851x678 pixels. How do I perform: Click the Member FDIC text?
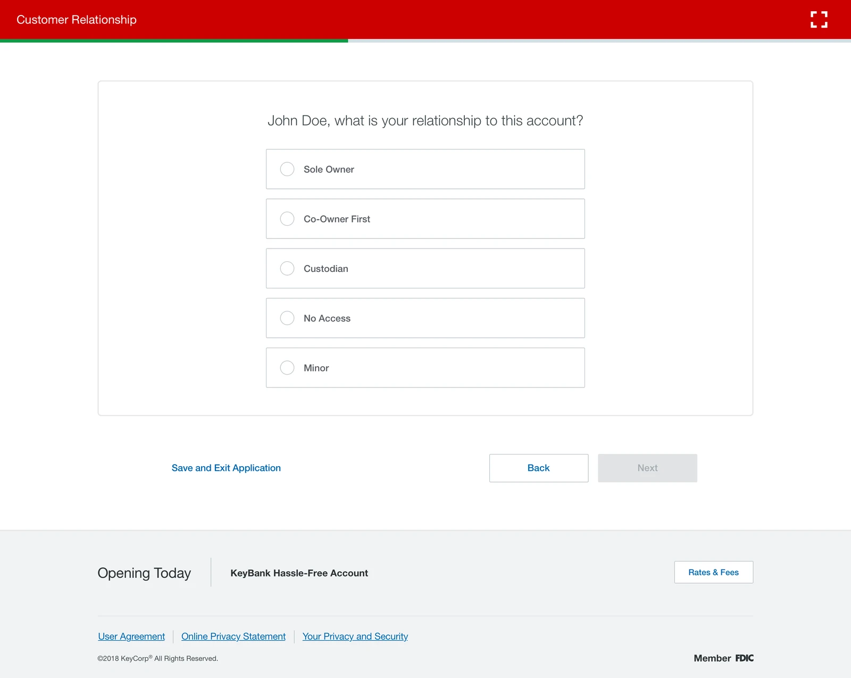click(724, 658)
